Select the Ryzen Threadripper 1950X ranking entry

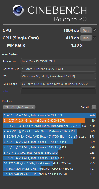click(49, 126)
